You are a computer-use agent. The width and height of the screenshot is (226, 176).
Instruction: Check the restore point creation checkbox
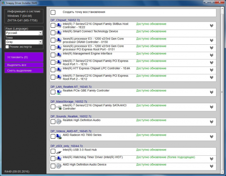pos(53,12)
